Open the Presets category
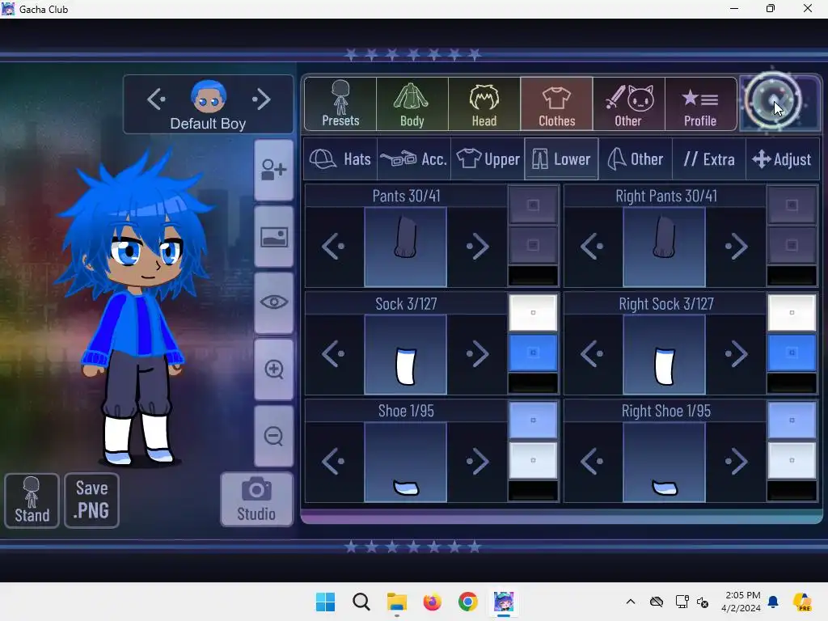 point(340,104)
